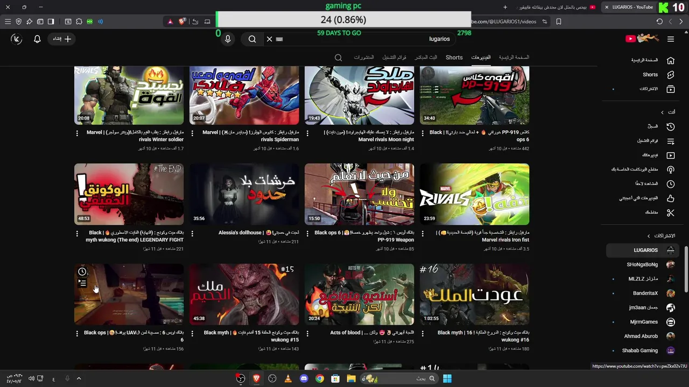Open the Posts (المنشورات) channel tab

click(364, 58)
